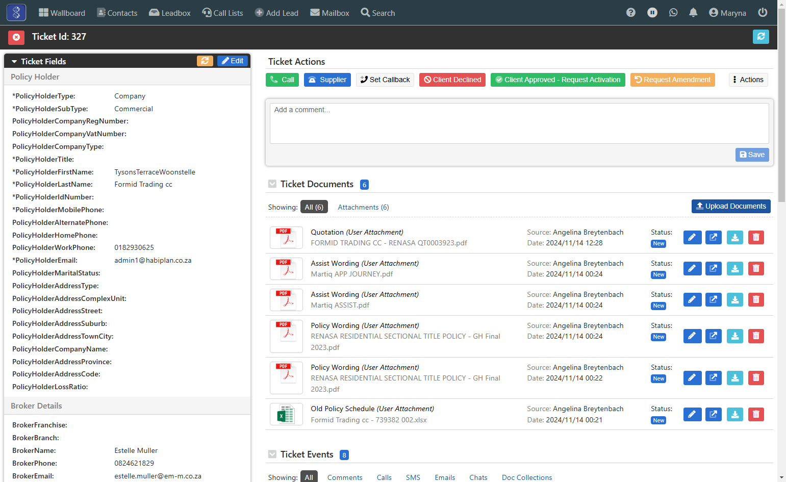Show the Emails events tab
This screenshot has height=482, width=786.
click(x=445, y=477)
